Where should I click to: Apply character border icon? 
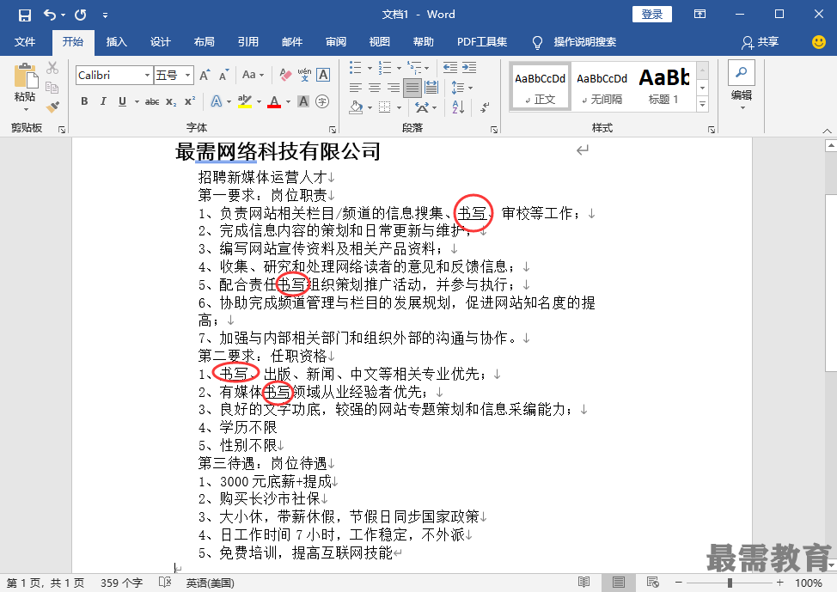(323, 75)
